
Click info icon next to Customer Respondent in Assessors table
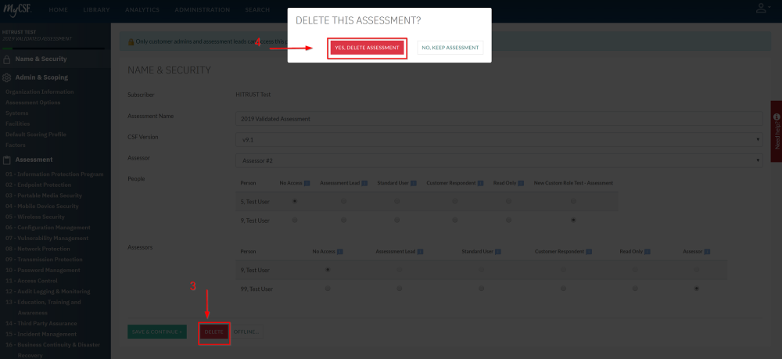click(589, 252)
